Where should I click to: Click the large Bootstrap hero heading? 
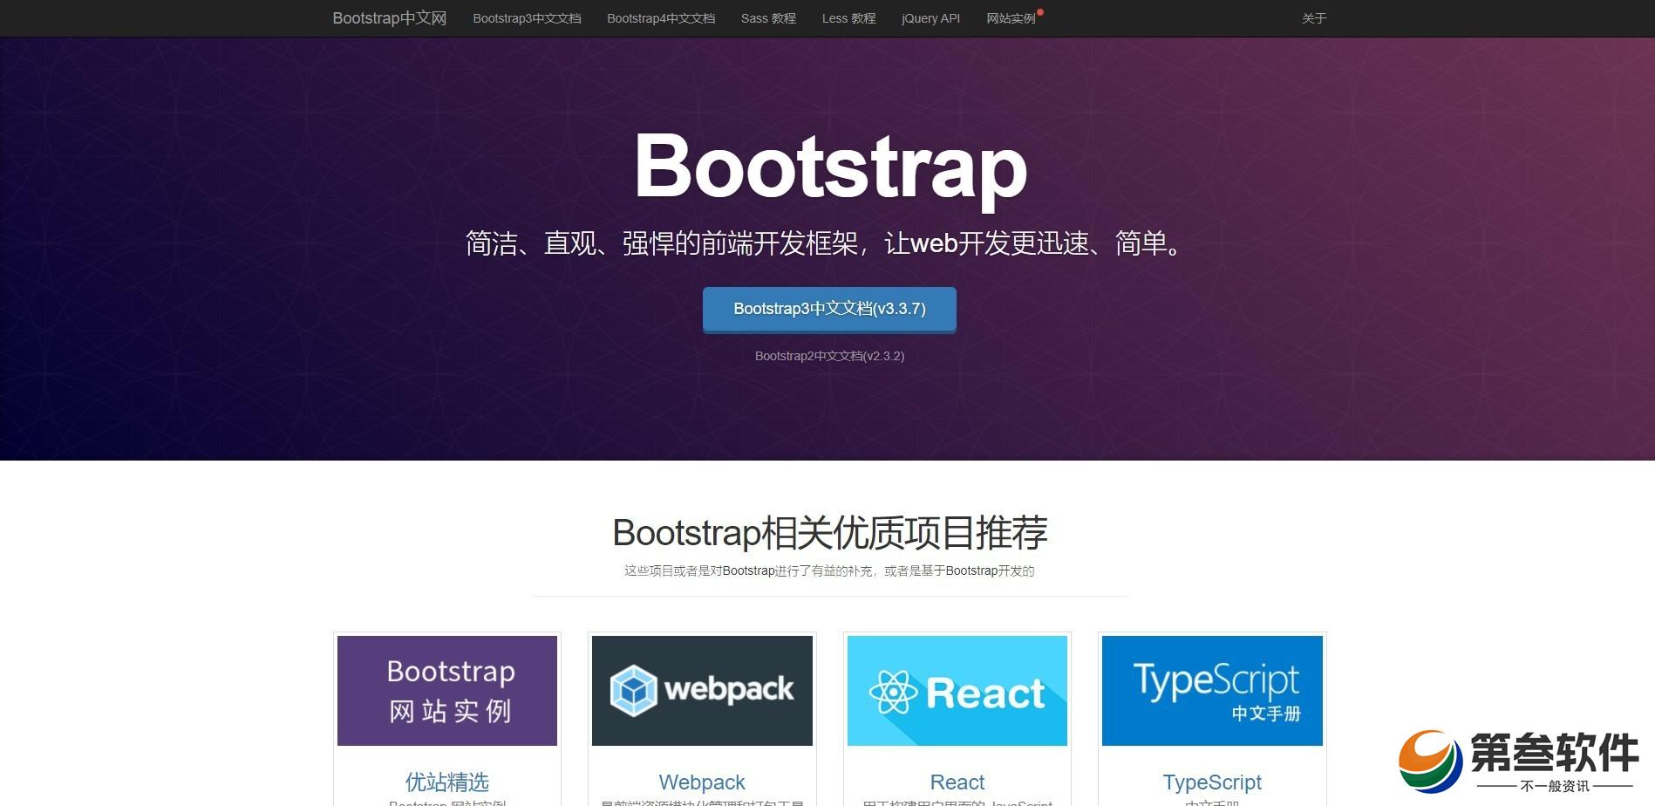[x=830, y=167]
